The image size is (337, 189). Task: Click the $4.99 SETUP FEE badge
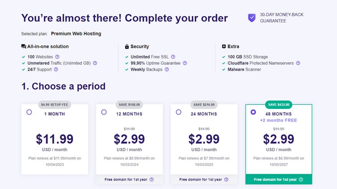tap(54, 104)
